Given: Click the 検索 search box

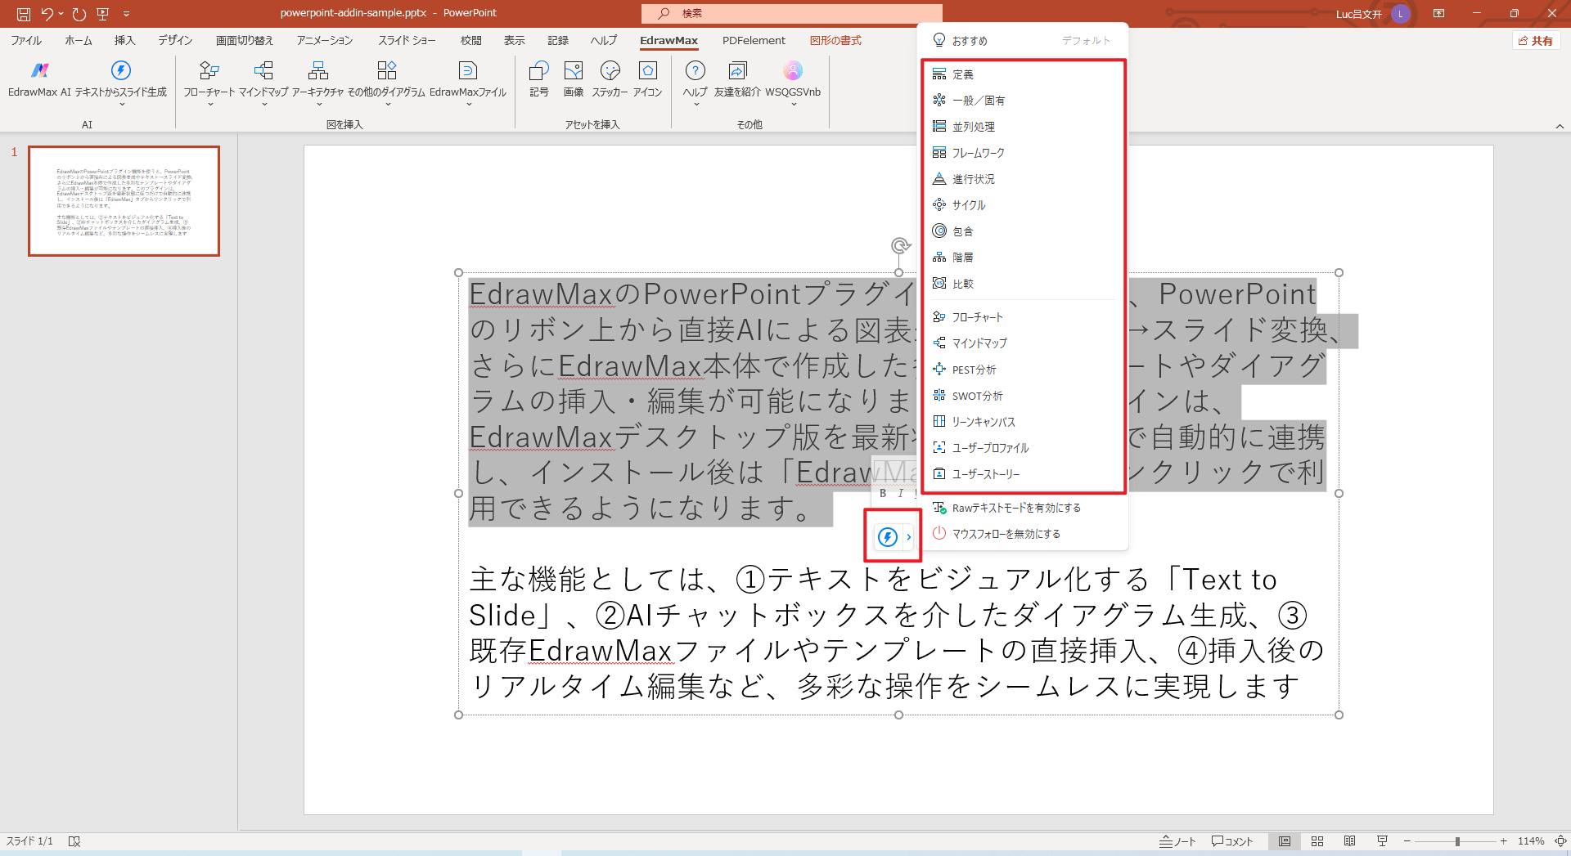Looking at the screenshot, I should (791, 13).
